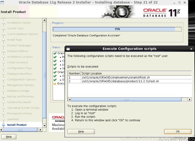Click the steps panel scroll up arrow
This screenshot has width=195, height=141.
tap(44, 20)
